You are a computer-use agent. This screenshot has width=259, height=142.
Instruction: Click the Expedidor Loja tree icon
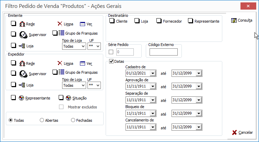[22, 85]
